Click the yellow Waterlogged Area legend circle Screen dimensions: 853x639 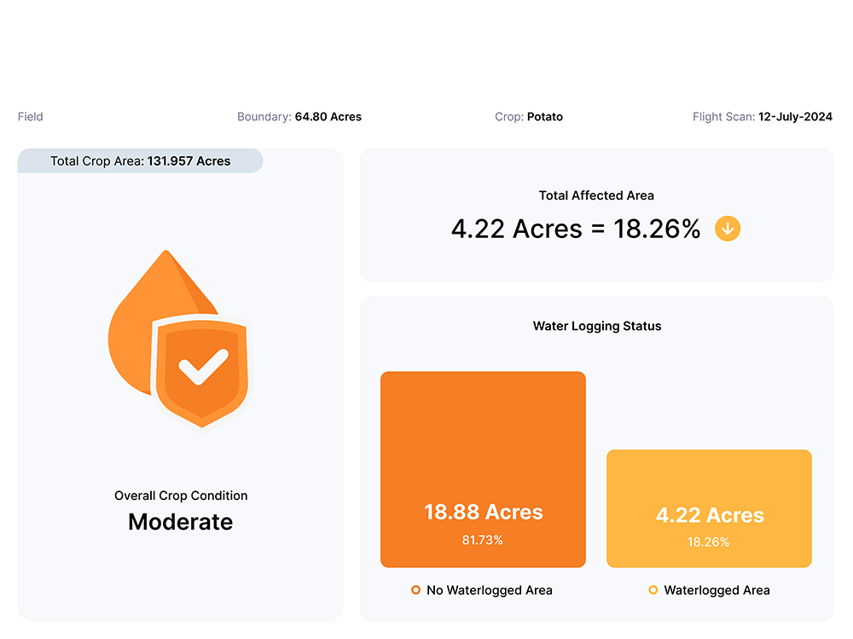tap(653, 590)
